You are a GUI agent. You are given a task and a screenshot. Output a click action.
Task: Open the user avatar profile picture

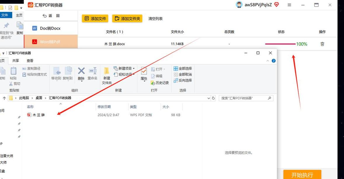tap(239, 5)
